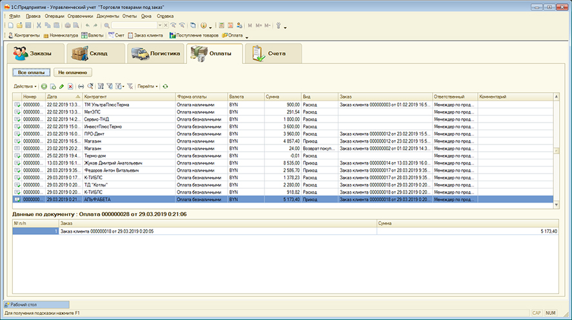Expand the Действия dropdown menu
Viewport: 572px width, 320px height.
pos(25,86)
